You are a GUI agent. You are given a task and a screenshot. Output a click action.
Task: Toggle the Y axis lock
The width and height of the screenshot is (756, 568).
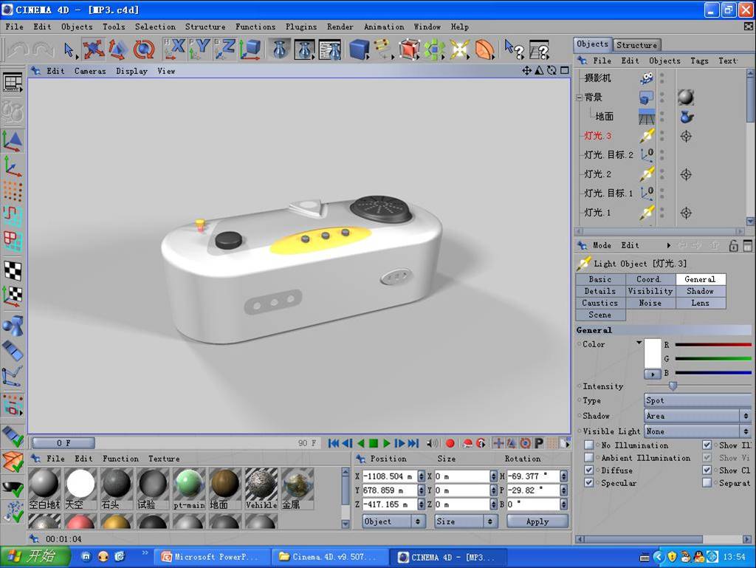(199, 49)
